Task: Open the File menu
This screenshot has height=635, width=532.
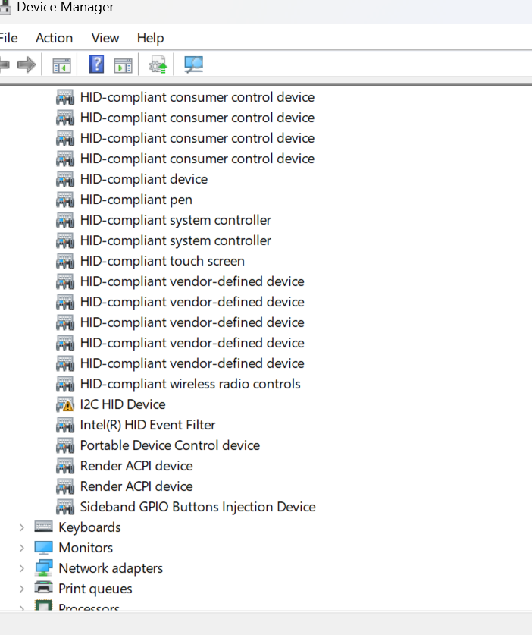Action: pos(8,38)
